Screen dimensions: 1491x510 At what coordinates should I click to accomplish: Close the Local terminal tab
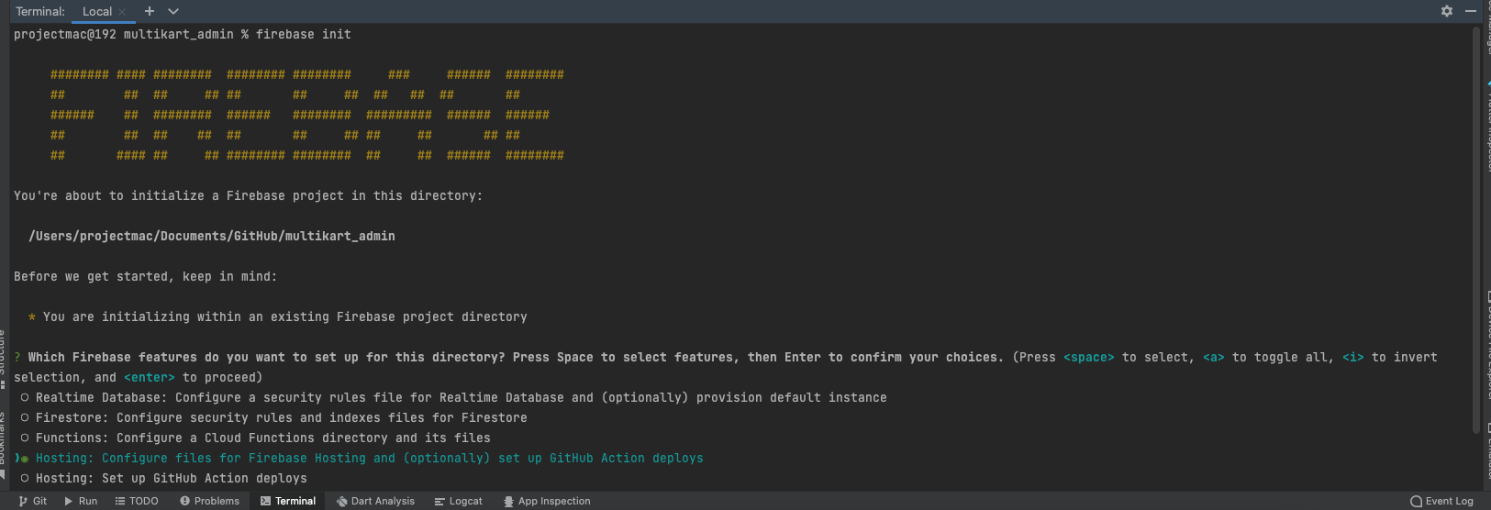tap(122, 12)
